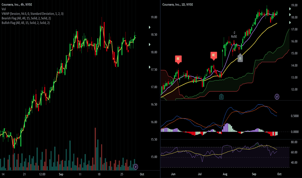
Task: Click the 'Coursera, Inc., 1D, NYSE' title
Action: [x=178, y=5]
